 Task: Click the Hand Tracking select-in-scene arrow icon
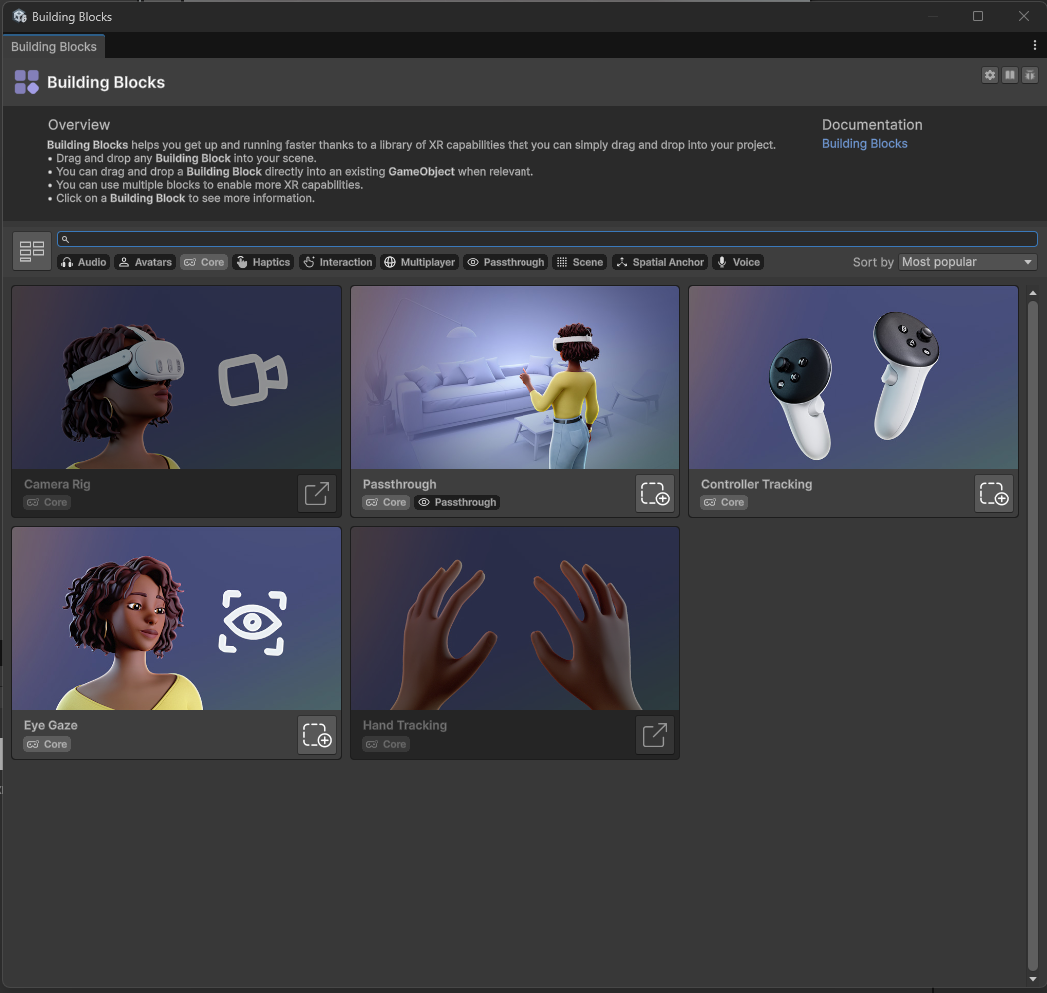coord(655,735)
